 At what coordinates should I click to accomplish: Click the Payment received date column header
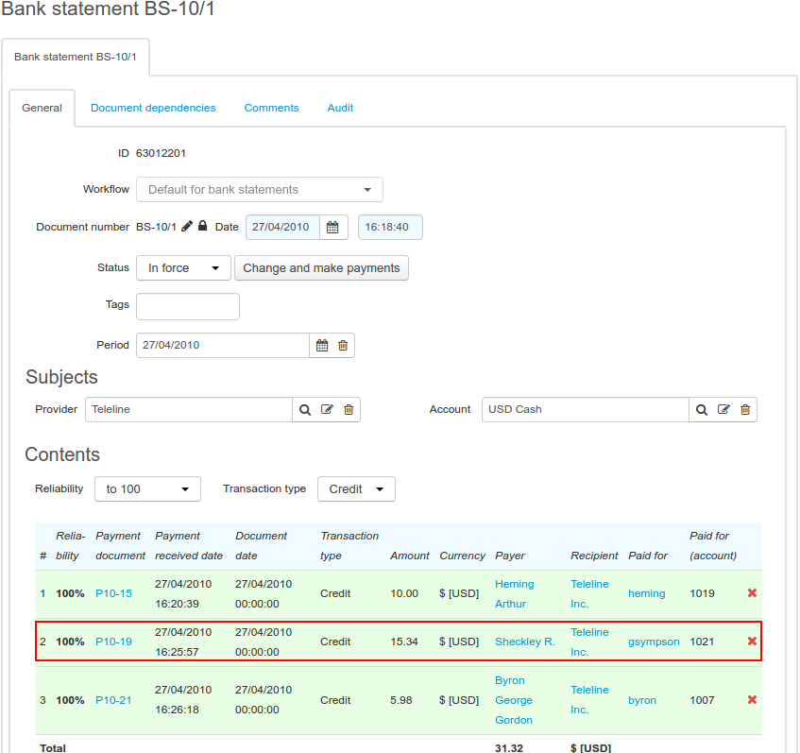tap(189, 546)
